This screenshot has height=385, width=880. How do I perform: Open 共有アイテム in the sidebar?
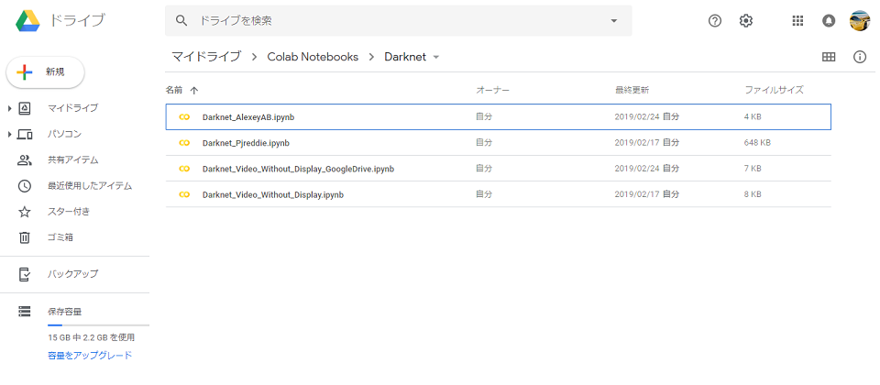pyautogui.click(x=73, y=159)
